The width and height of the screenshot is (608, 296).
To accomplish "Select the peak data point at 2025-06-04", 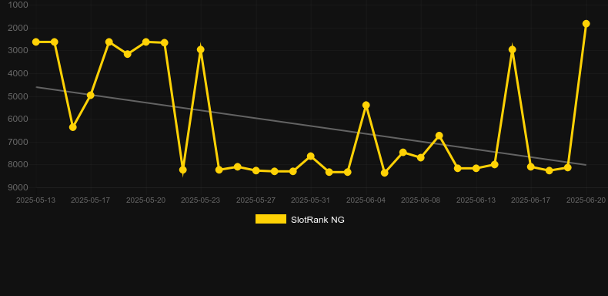I will pyautogui.click(x=366, y=106).
